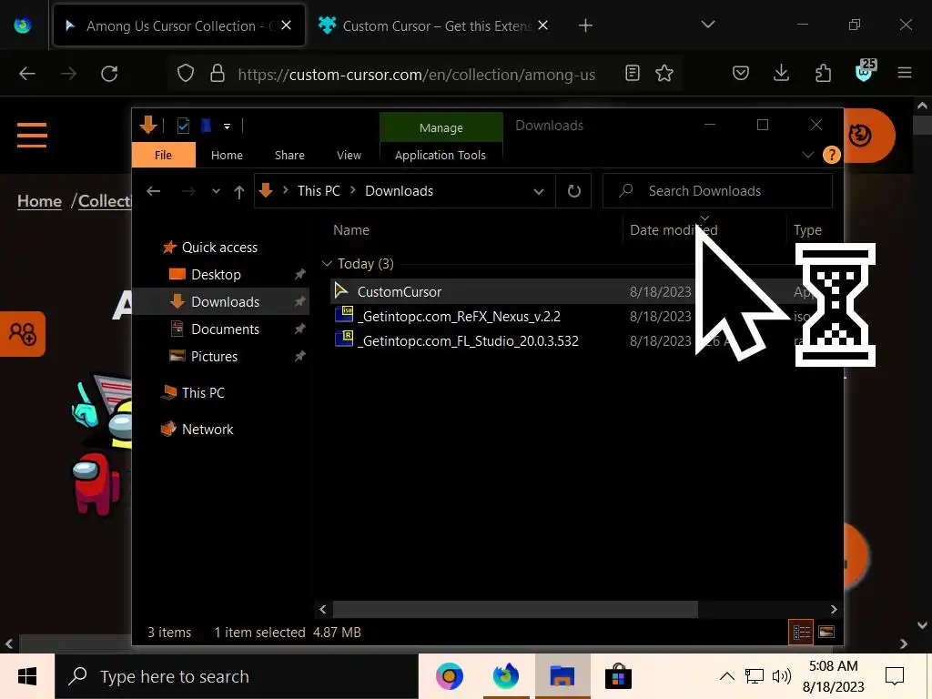Screen dimensions: 932x699
Task: Open the volume control in system tray
Action: (x=781, y=676)
